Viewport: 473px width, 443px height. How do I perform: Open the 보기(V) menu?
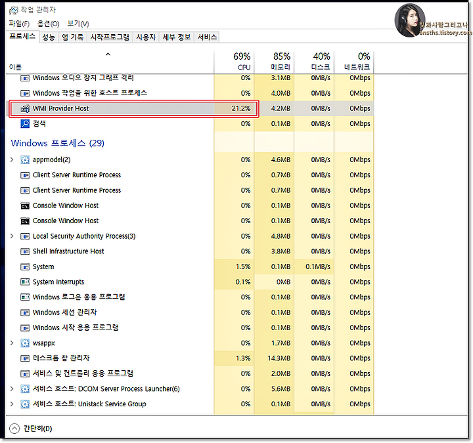tap(78, 24)
